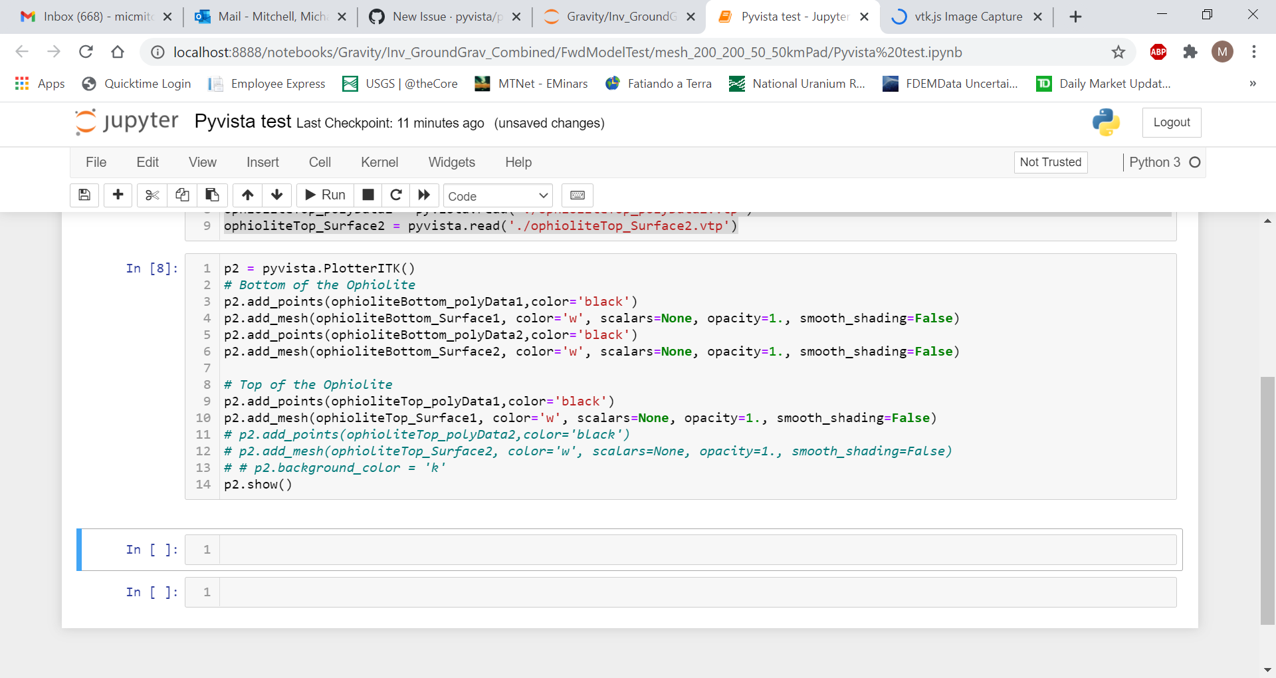This screenshot has height=678, width=1276.
Task: Click the browser address bar URL
Action: point(568,52)
